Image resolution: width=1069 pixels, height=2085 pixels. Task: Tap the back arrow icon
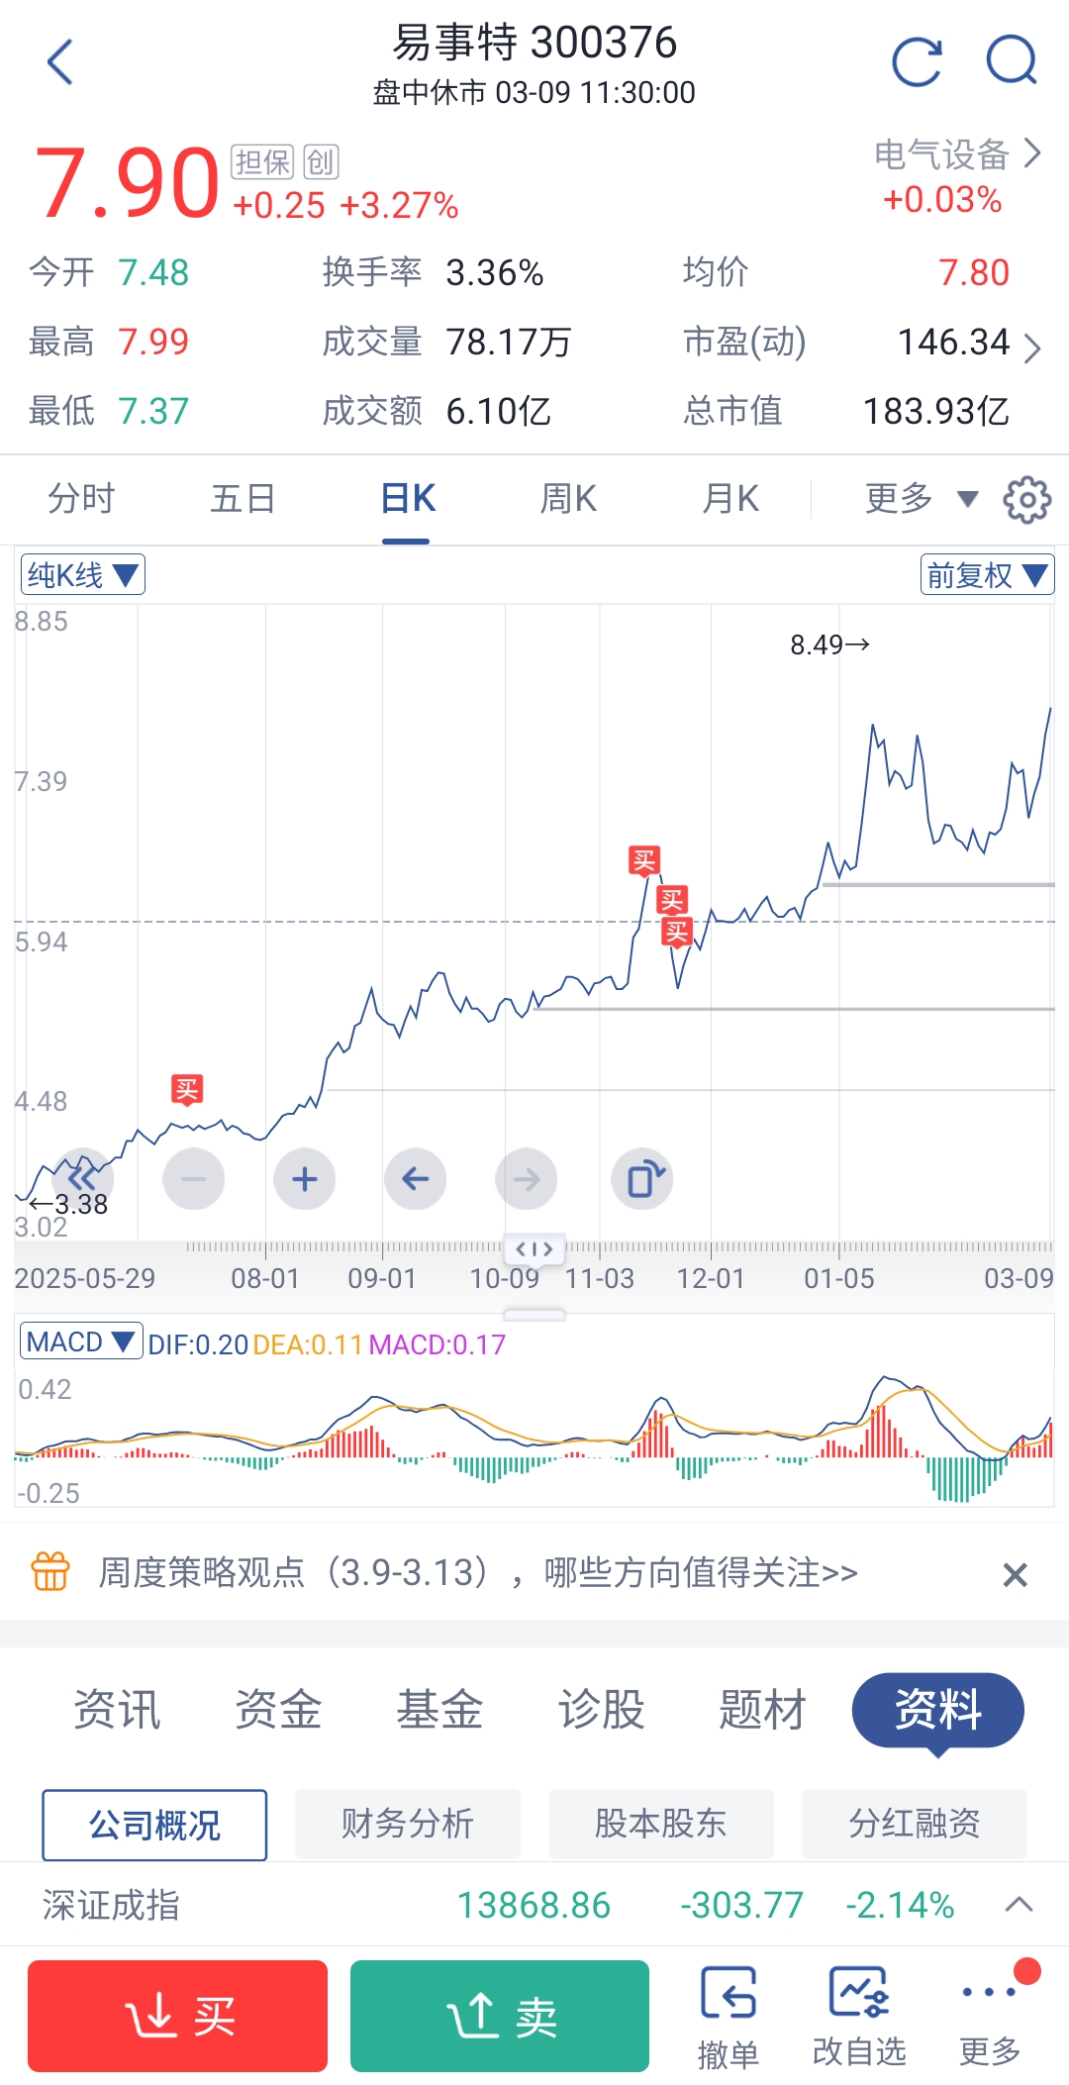[60, 62]
